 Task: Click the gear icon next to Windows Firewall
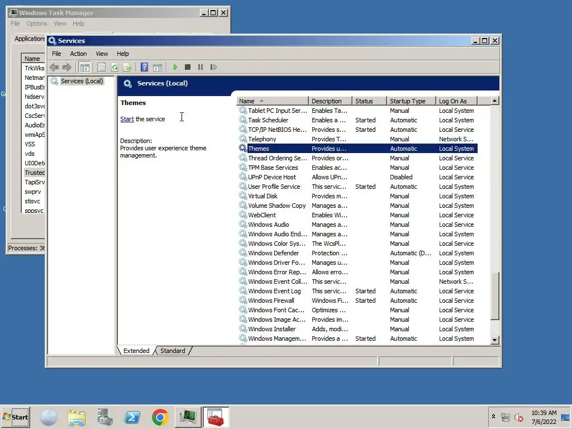coord(242,300)
